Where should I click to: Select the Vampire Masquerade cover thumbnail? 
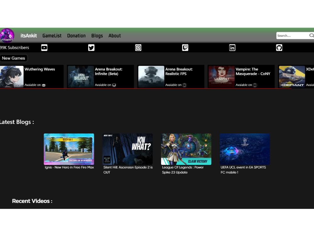[x=221, y=77]
